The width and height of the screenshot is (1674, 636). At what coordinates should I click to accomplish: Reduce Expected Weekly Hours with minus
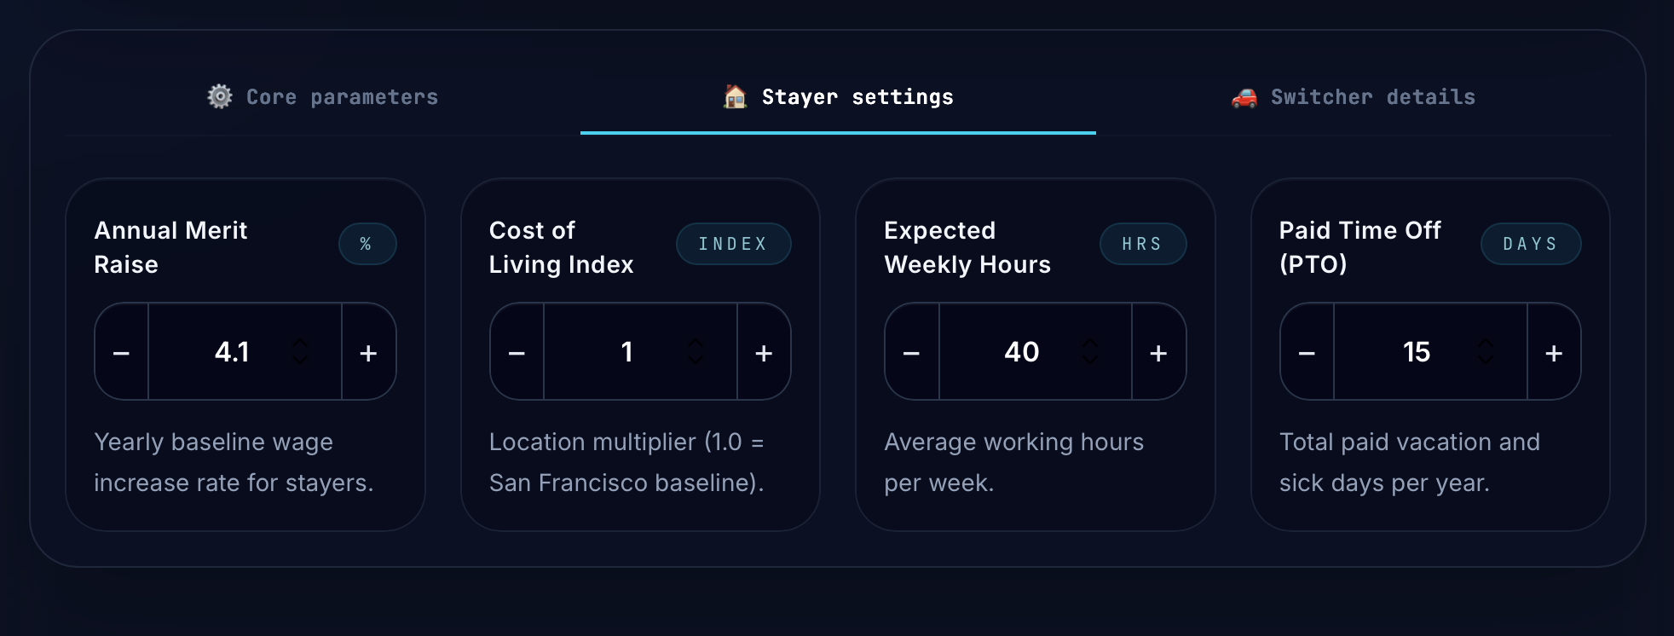912,352
